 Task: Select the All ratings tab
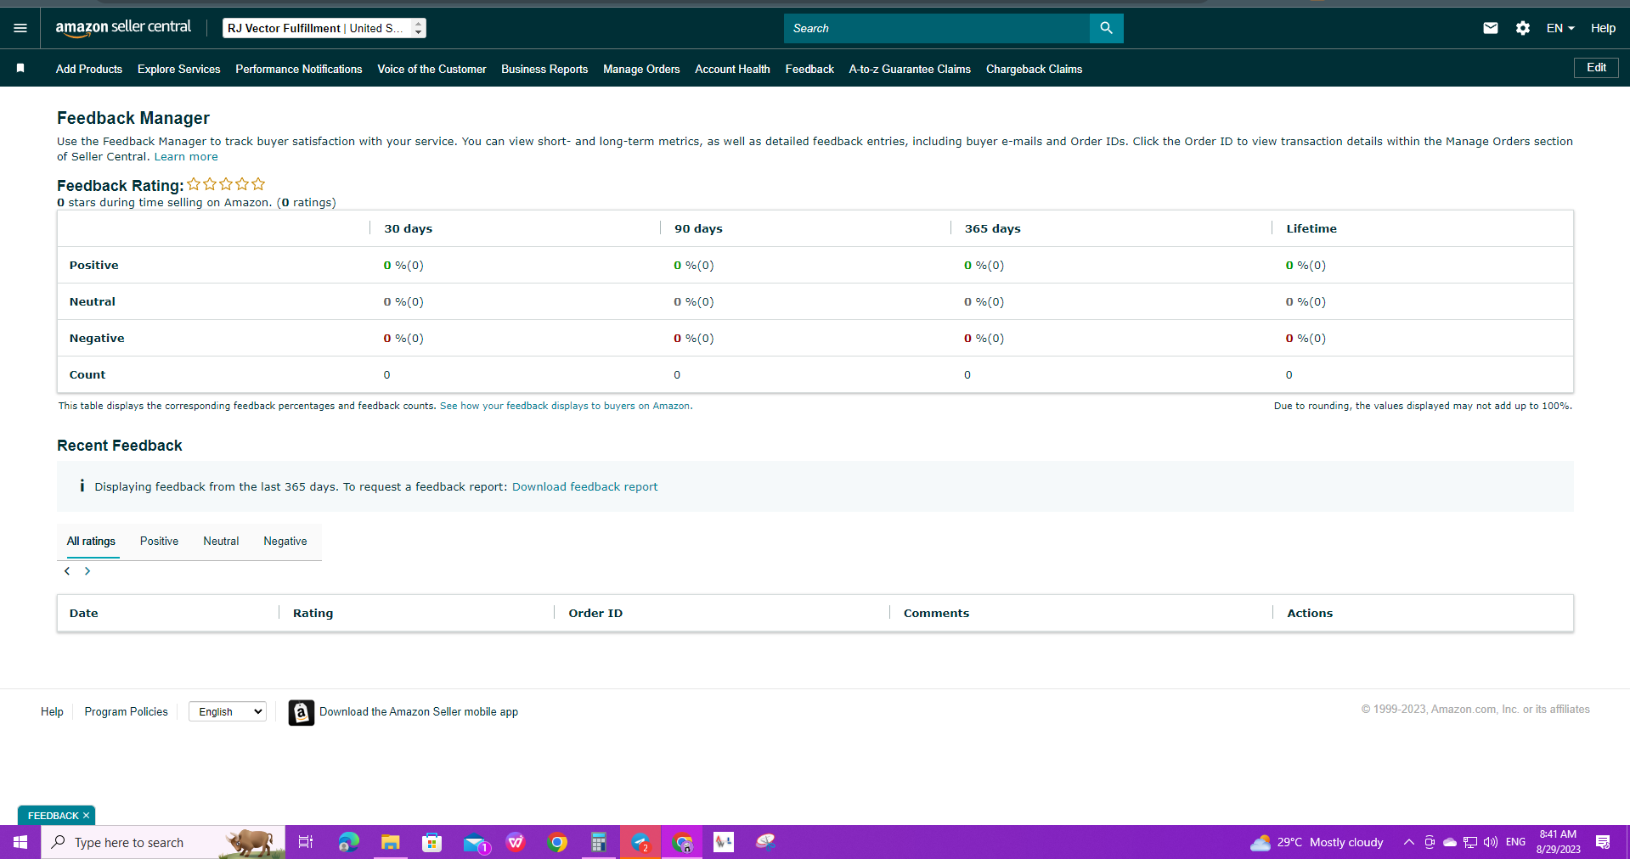[91, 542]
